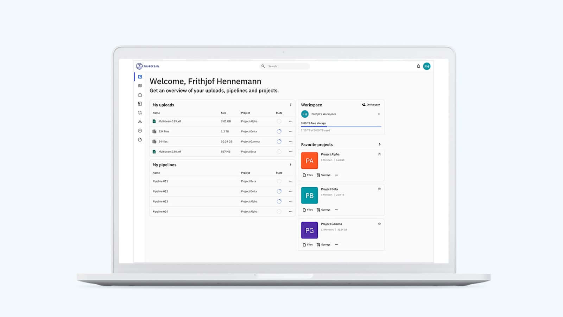This screenshot has width=563, height=317.
Task: Click the "10.34 GB" size value
Action: pyautogui.click(x=227, y=142)
